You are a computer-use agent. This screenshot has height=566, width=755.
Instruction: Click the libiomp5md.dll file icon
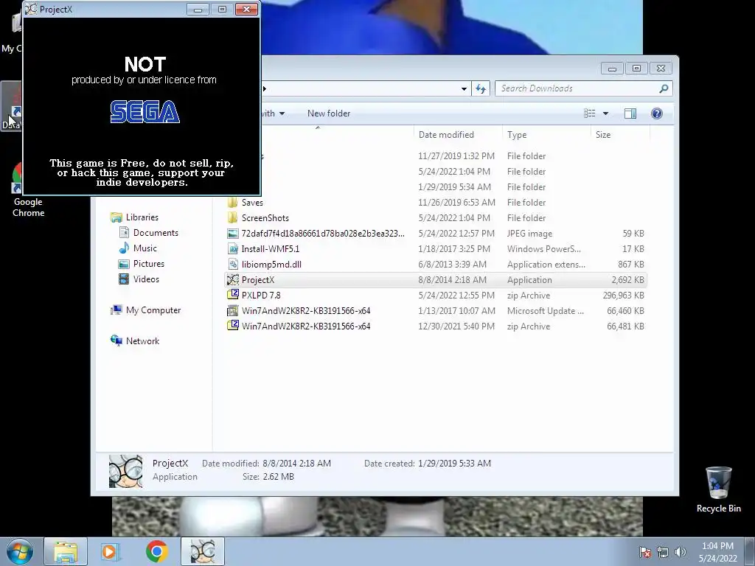tap(233, 264)
